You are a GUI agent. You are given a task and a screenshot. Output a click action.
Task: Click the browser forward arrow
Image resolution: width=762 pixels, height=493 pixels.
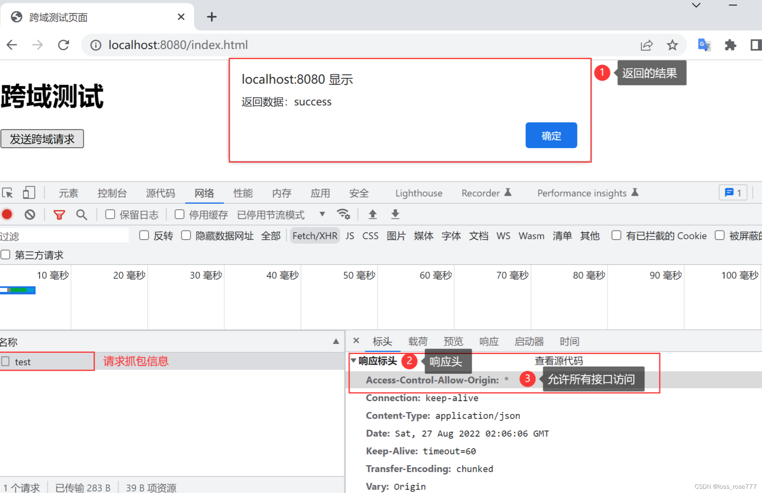pos(38,45)
